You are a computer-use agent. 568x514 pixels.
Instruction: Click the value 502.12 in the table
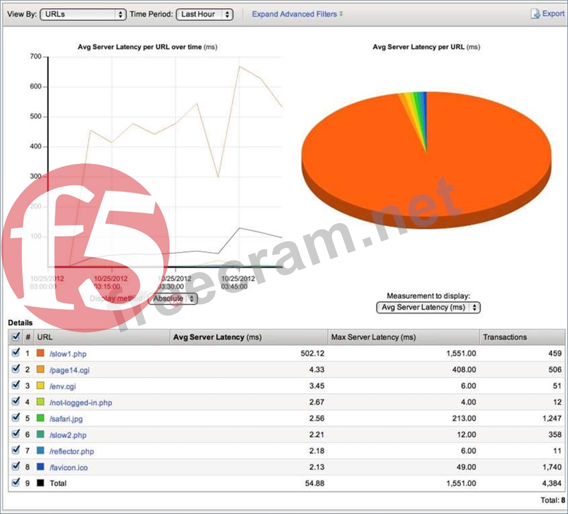pos(312,353)
